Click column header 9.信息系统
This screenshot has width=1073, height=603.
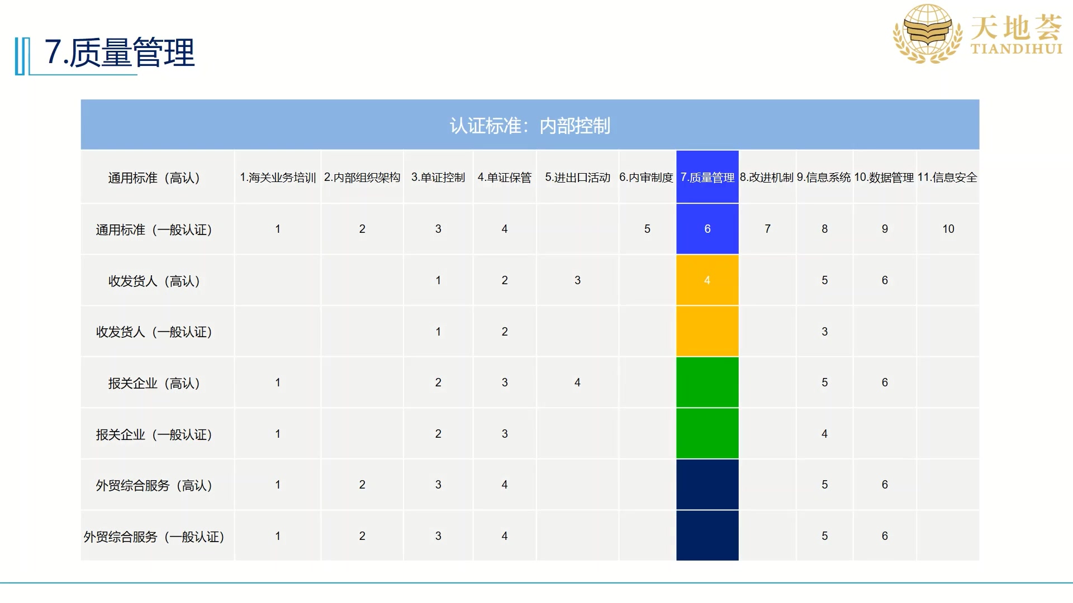click(824, 178)
